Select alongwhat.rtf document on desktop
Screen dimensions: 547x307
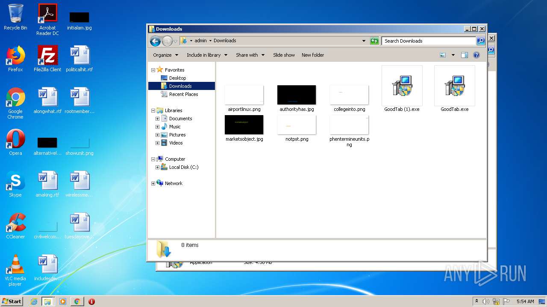[47, 101]
